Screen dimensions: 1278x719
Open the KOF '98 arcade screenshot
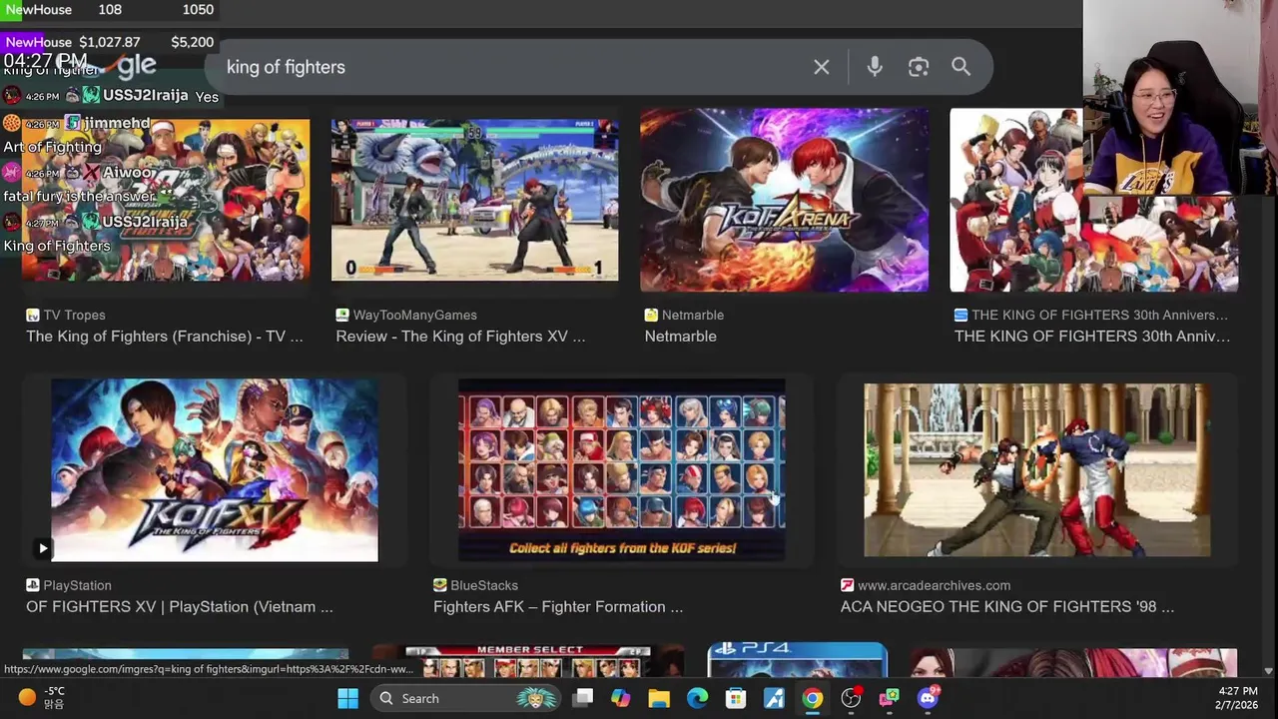(x=1036, y=470)
